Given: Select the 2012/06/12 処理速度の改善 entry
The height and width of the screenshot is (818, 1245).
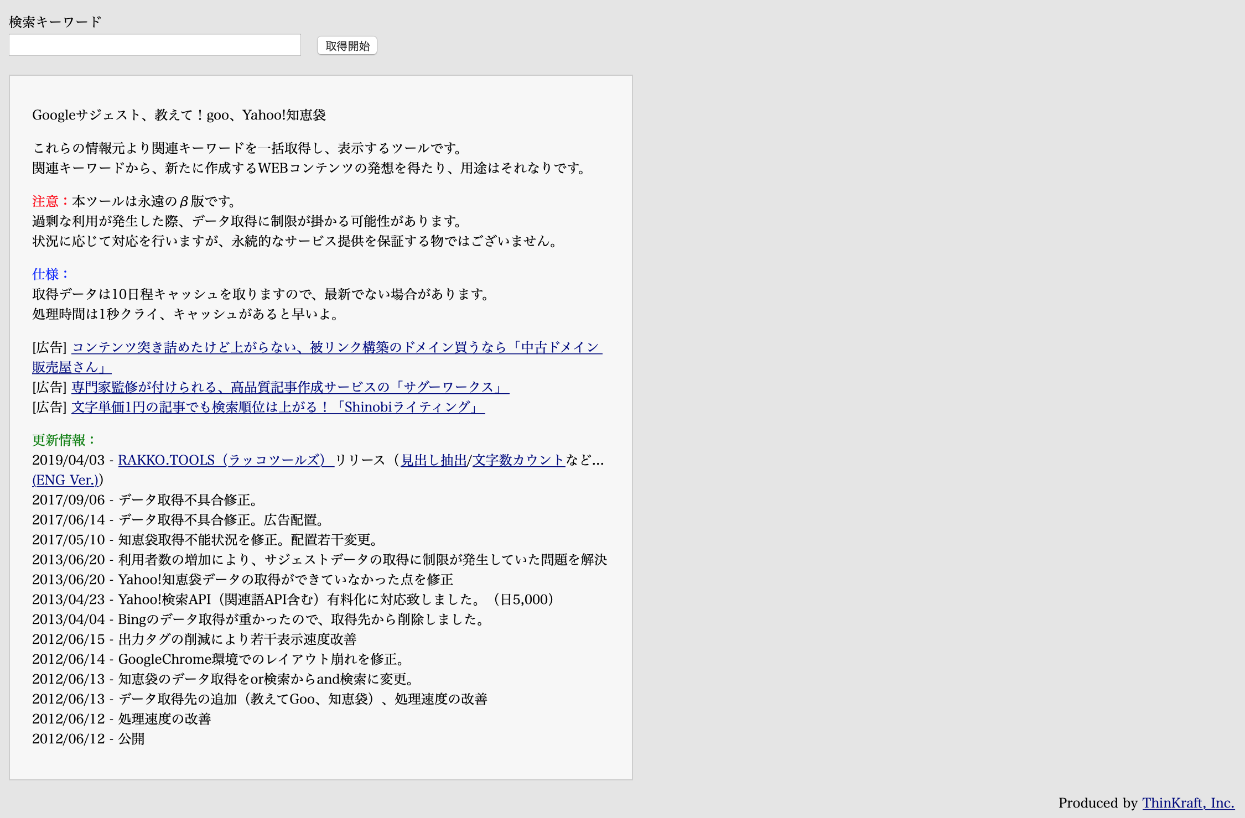Looking at the screenshot, I should coord(122,719).
